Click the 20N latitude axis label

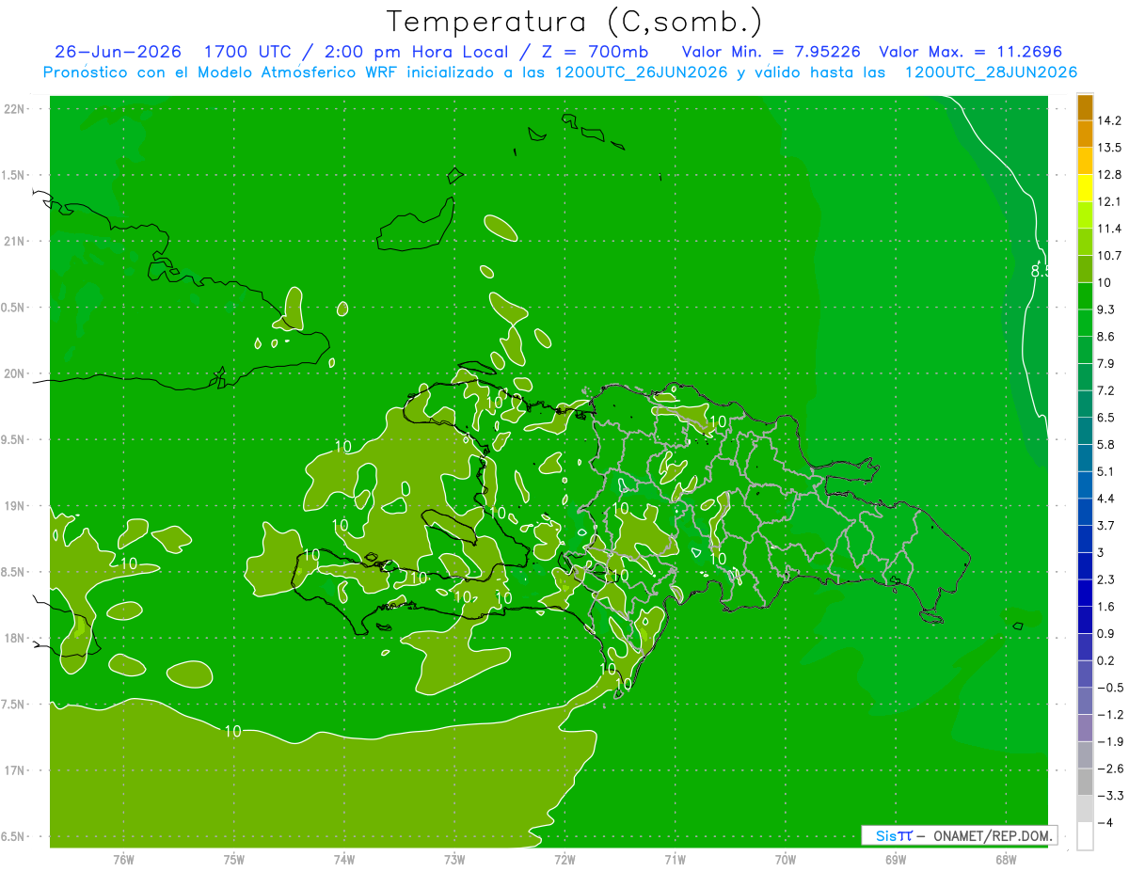15,373
